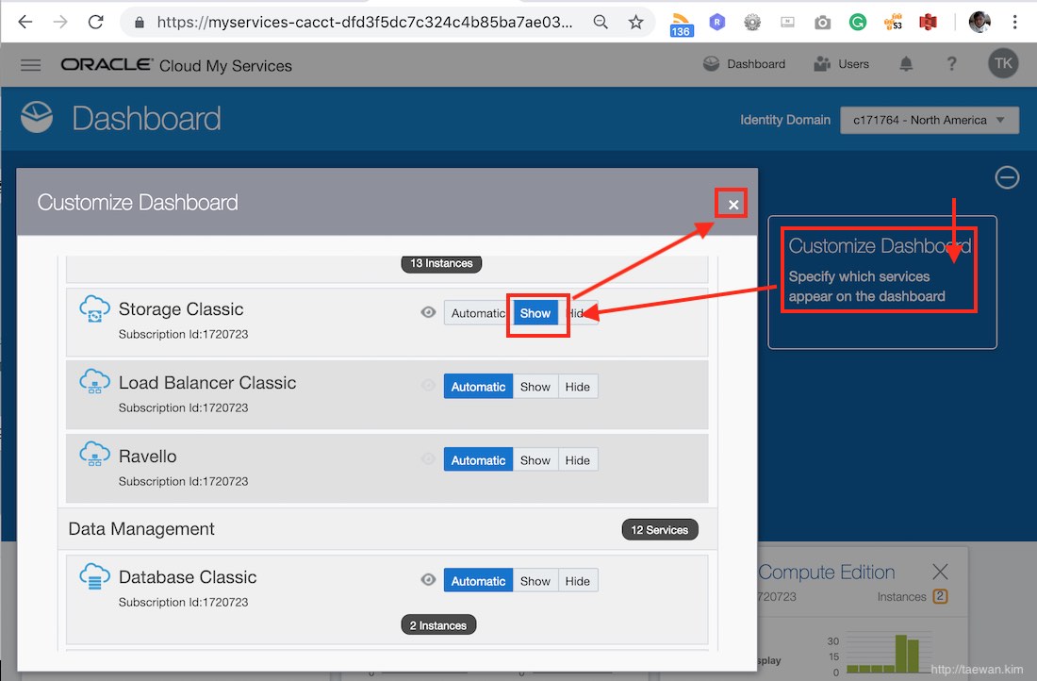The width and height of the screenshot is (1037, 681).
Task: Reload the page with the refresh icon
Action: click(x=96, y=22)
